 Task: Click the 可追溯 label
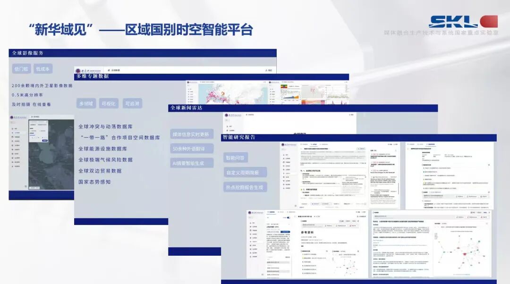point(132,103)
